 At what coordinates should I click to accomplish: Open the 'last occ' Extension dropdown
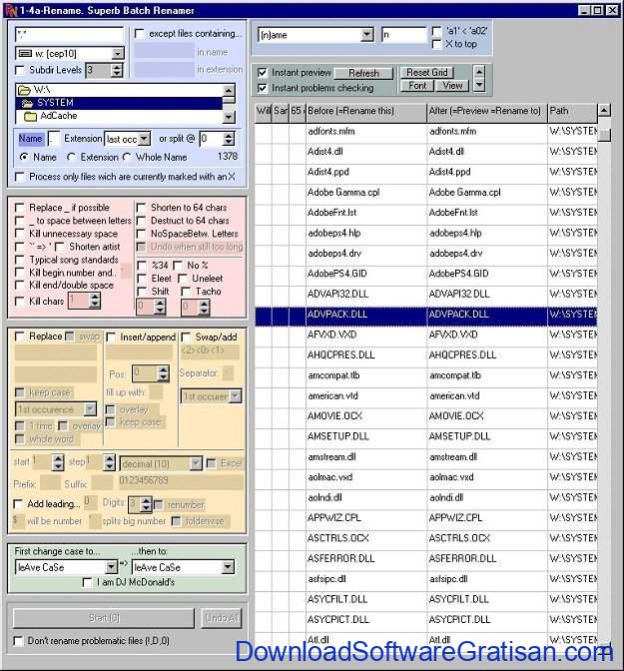pos(145,139)
